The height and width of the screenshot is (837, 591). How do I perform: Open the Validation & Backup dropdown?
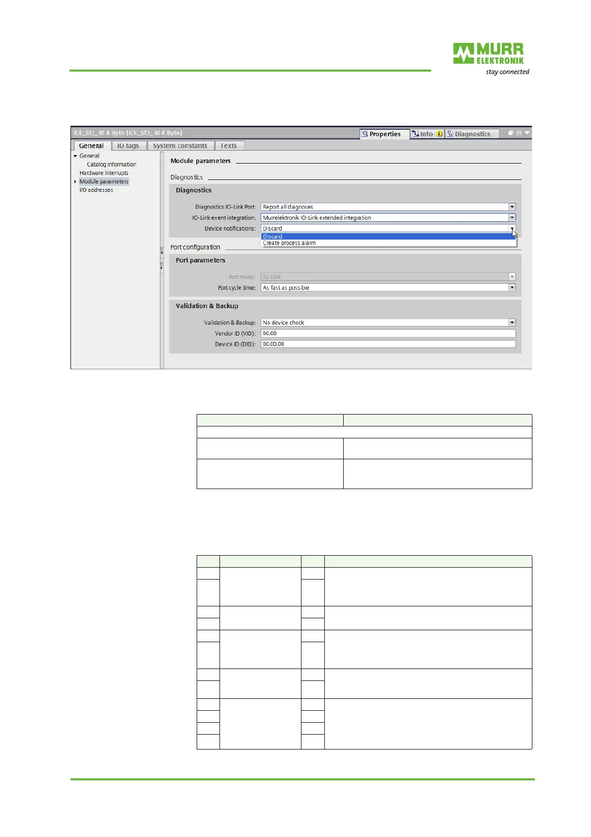pyautogui.click(x=388, y=323)
